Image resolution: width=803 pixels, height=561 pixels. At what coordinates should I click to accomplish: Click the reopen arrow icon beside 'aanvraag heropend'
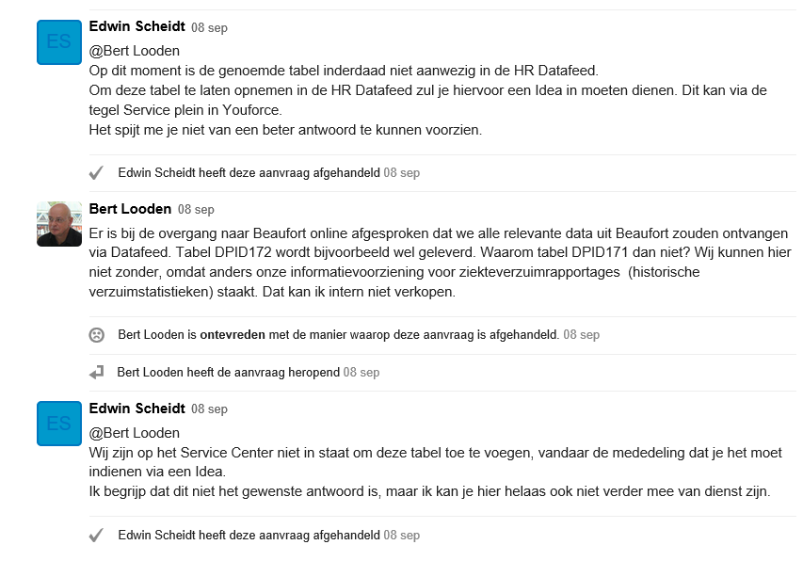(96, 373)
